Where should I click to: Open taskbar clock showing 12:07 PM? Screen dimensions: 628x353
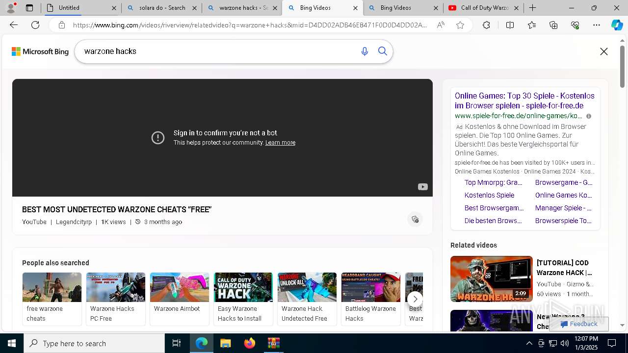pyautogui.click(x=586, y=343)
